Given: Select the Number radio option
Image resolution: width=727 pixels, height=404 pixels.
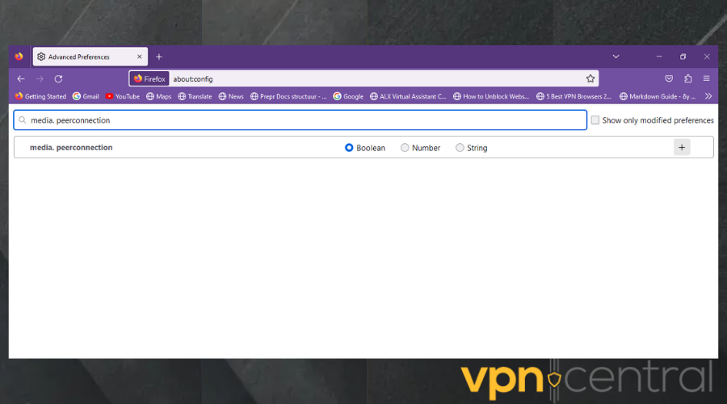Looking at the screenshot, I should click(x=405, y=148).
